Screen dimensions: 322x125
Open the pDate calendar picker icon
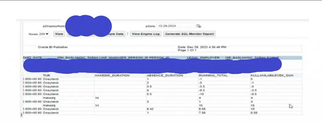pyautogui.click(x=198, y=26)
